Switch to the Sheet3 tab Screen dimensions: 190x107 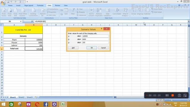coord(30,97)
